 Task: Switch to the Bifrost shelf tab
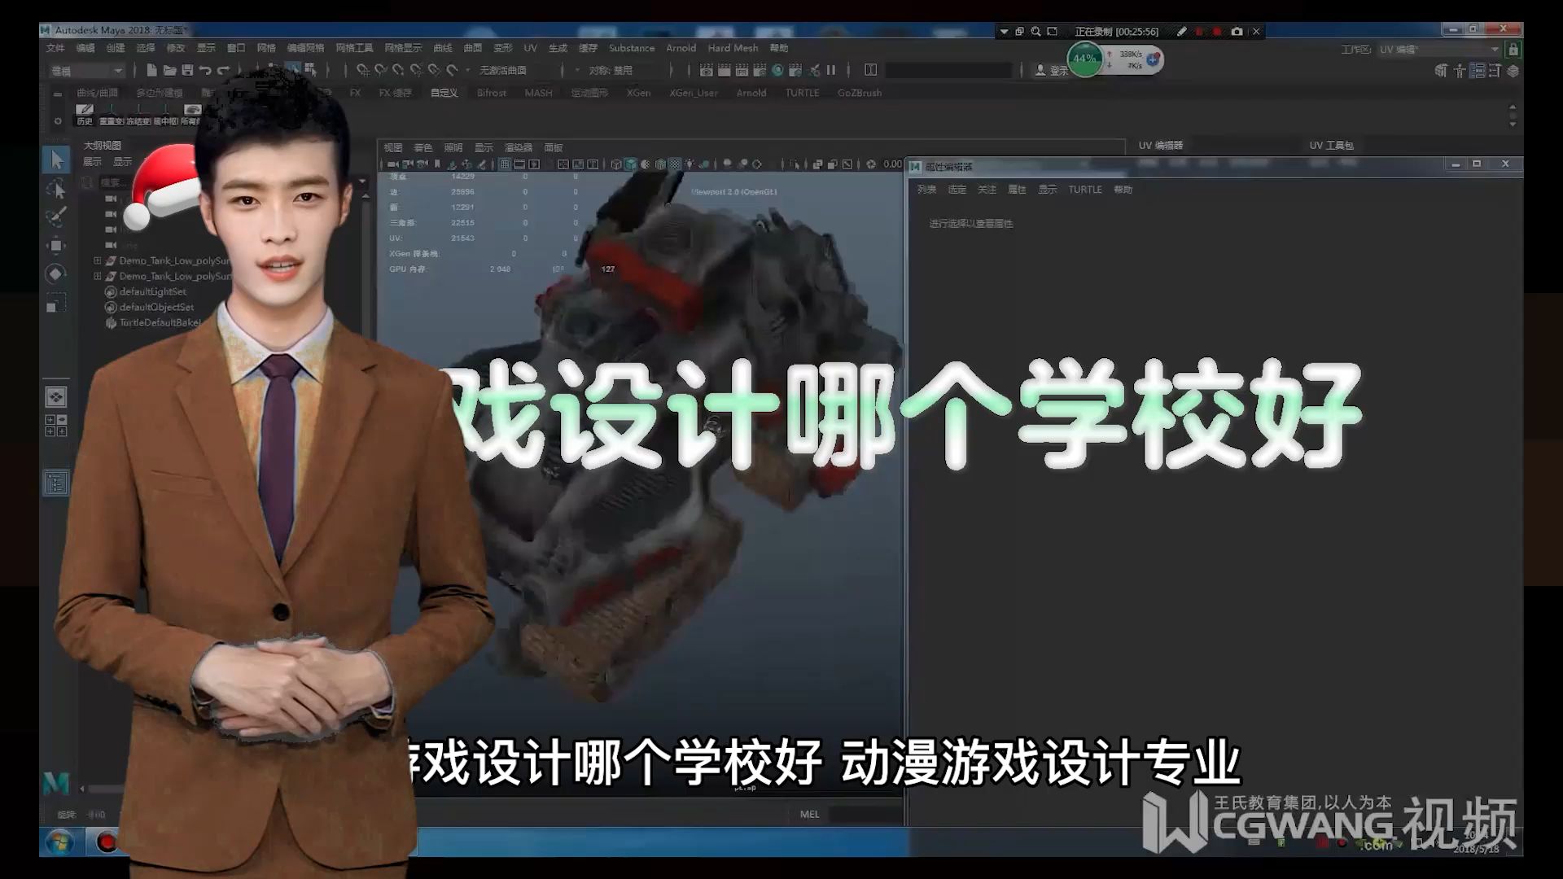click(491, 93)
